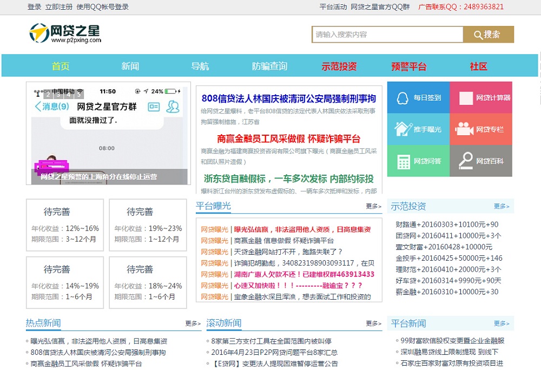Click the 网贷之星 site logo

point(65,34)
